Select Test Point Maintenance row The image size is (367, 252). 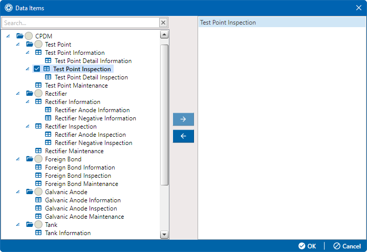(76, 85)
